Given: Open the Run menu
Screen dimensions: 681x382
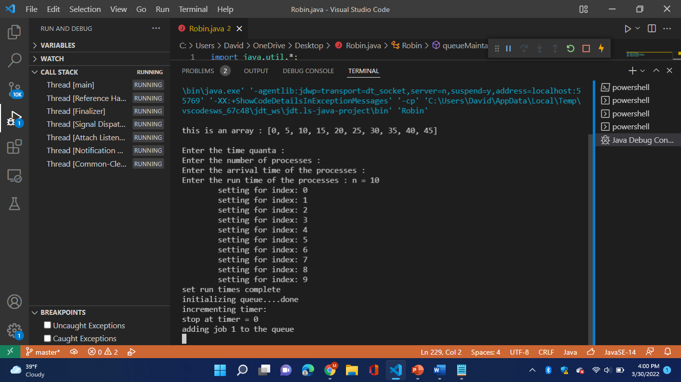Looking at the screenshot, I should tap(163, 9).
